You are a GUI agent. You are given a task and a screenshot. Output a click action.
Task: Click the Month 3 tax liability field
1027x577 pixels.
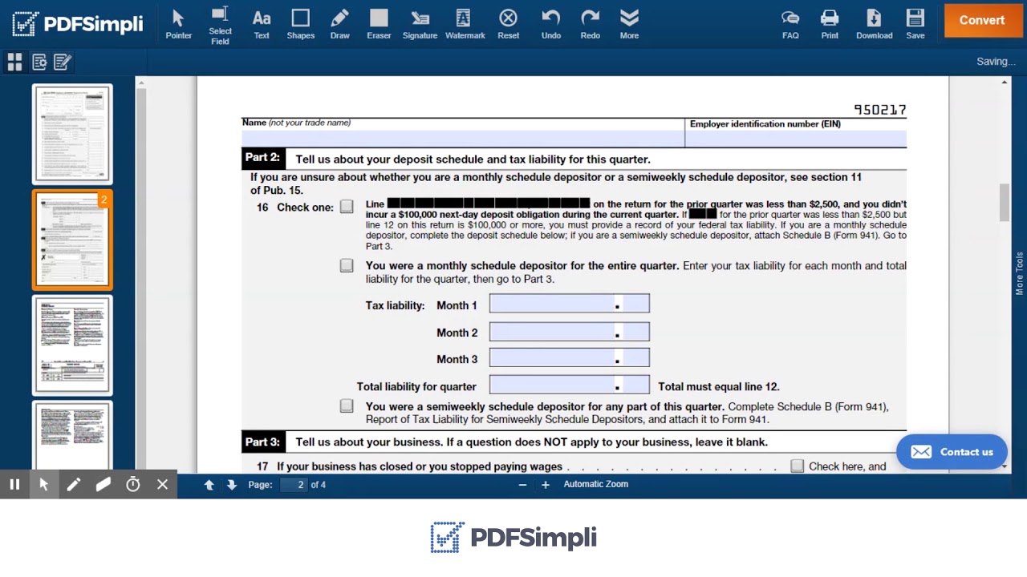pyautogui.click(x=570, y=358)
